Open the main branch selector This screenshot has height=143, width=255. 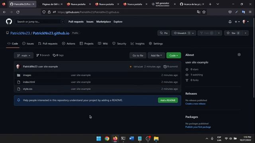(x=24, y=56)
